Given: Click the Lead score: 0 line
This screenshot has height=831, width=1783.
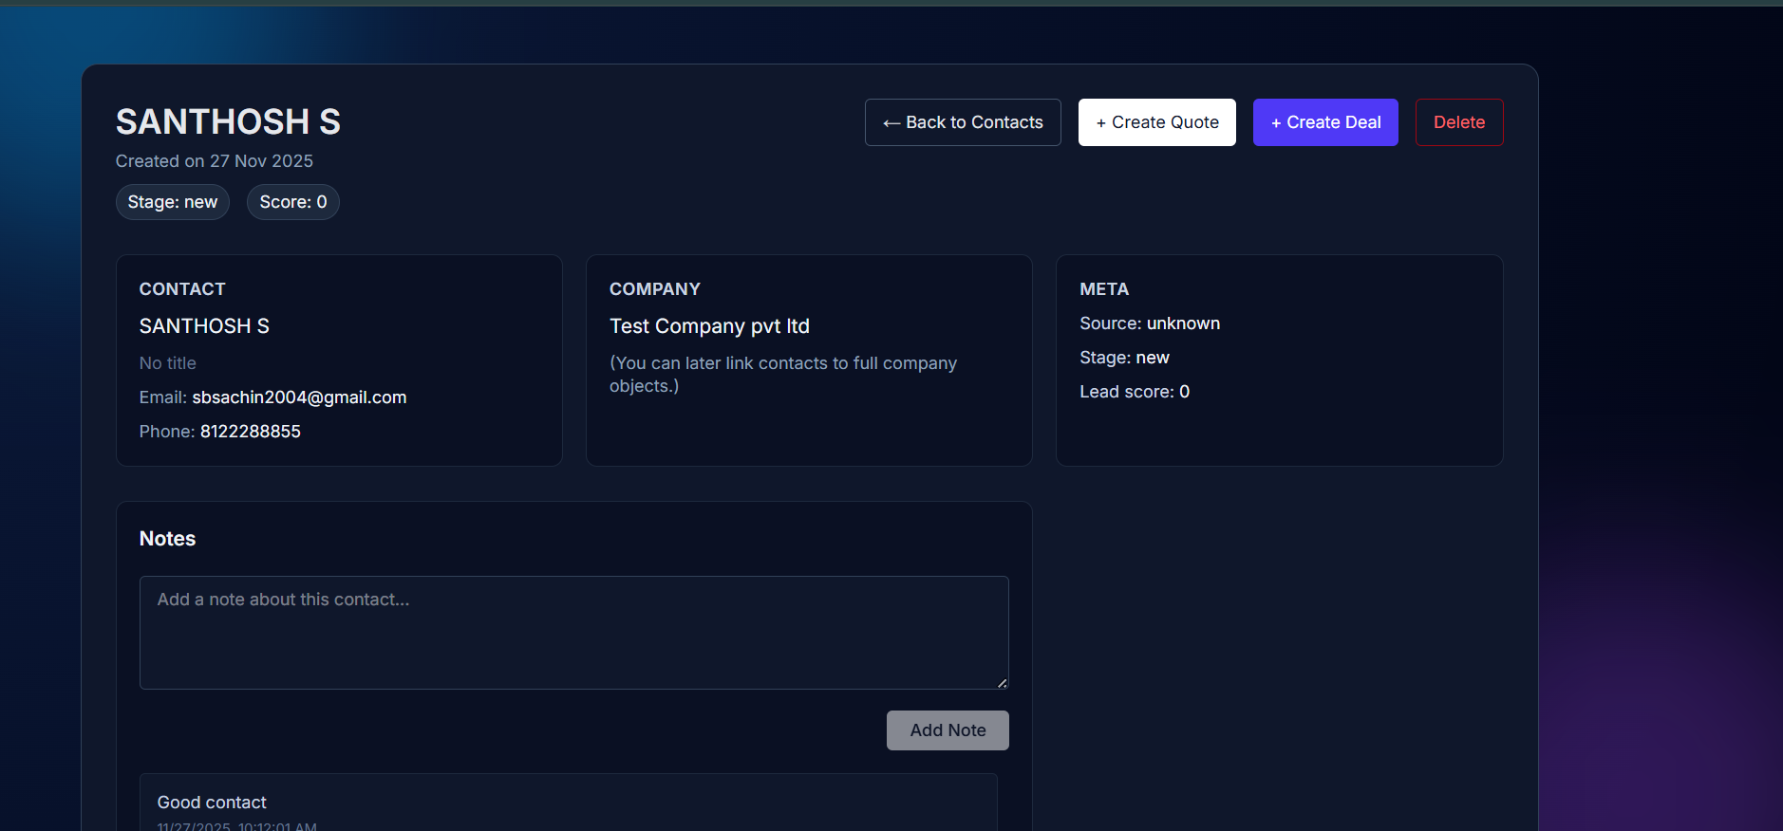Looking at the screenshot, I should 1135,392.
